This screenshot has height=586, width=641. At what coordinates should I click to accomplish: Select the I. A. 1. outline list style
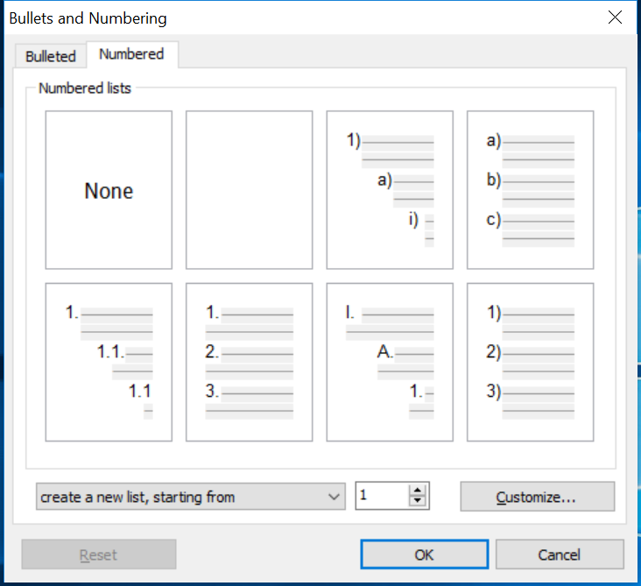pyautogui.click(x=390, y=362)
